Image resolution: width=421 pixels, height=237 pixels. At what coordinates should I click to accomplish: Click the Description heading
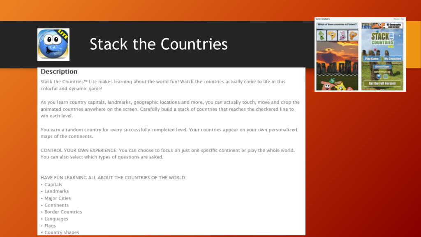pos(59,72)
